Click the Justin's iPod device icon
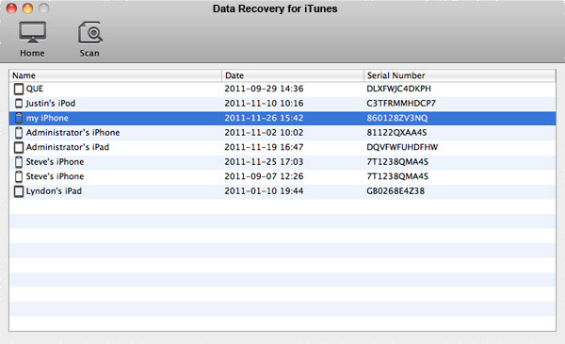565x344 pixels. (19, 104)
